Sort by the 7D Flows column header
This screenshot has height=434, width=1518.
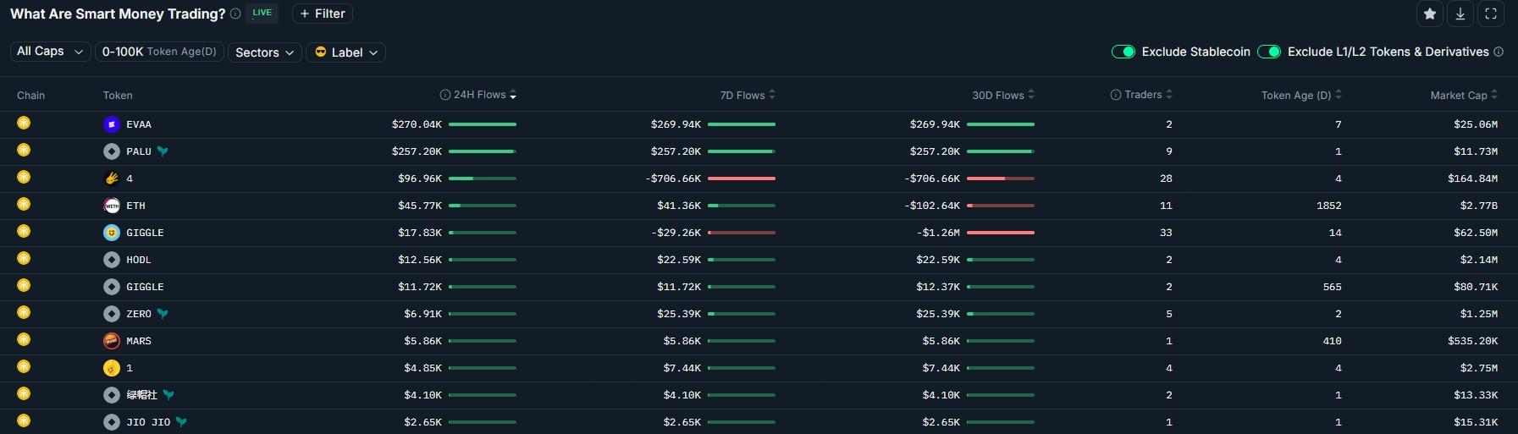click(x=742, y=96)
